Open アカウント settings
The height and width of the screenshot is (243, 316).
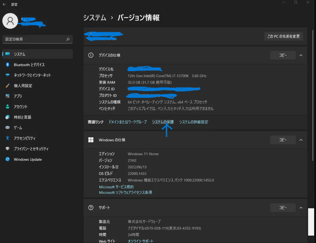[x=37, y=107]
